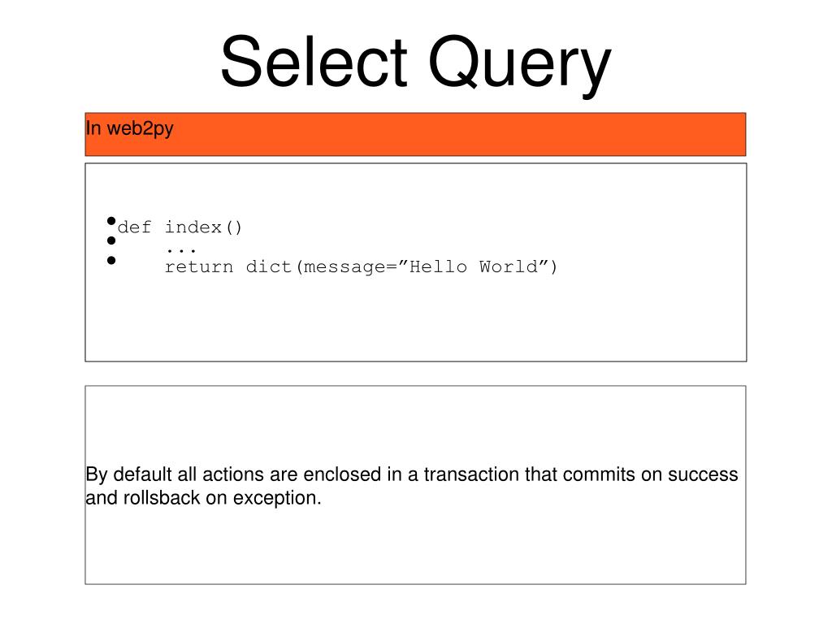Click the "Select Query" slide title
The width and height of the screenshot is (832, 624).
point(414,63)
